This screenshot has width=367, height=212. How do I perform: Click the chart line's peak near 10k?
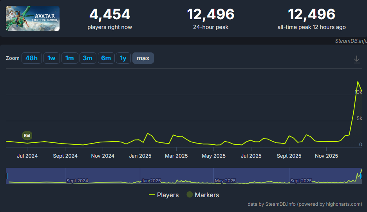click(358, 81)
